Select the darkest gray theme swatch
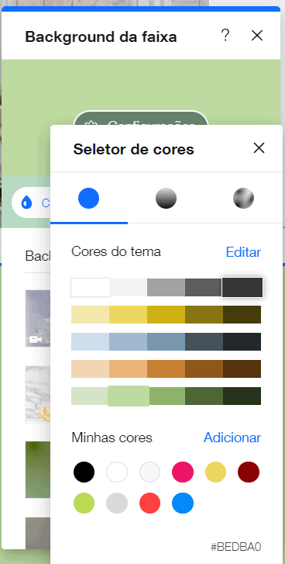Viewport: 285px width, 564px height. [x=242, y=287]
